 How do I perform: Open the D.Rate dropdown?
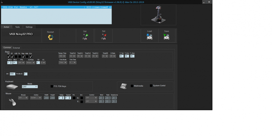pyautogui.click(x=113, y=56)
